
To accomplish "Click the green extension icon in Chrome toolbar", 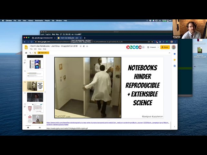I will (167, 42).
